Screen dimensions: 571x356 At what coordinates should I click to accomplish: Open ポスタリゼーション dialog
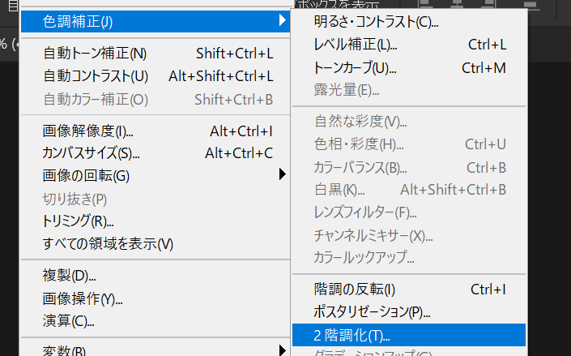click(x=372, y=312)
